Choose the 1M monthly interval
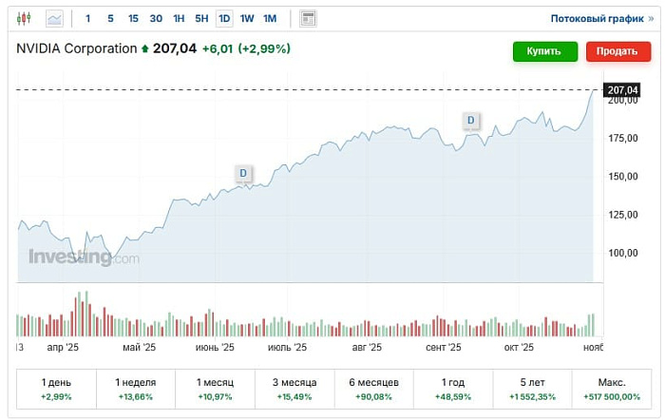This screenshot has height=420, width=665. [270, 18]
